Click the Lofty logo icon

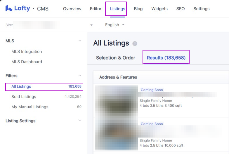[x=9, y=8]
